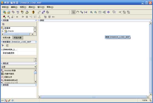Collapse the 浏览器 panel header
The width and height of the screenshot is (153, 103).
pyautogui.click(x=2, y=20)
